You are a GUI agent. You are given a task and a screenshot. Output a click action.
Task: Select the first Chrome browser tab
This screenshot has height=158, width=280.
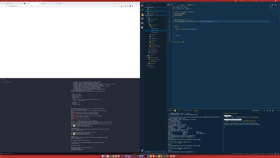point(14,4)
